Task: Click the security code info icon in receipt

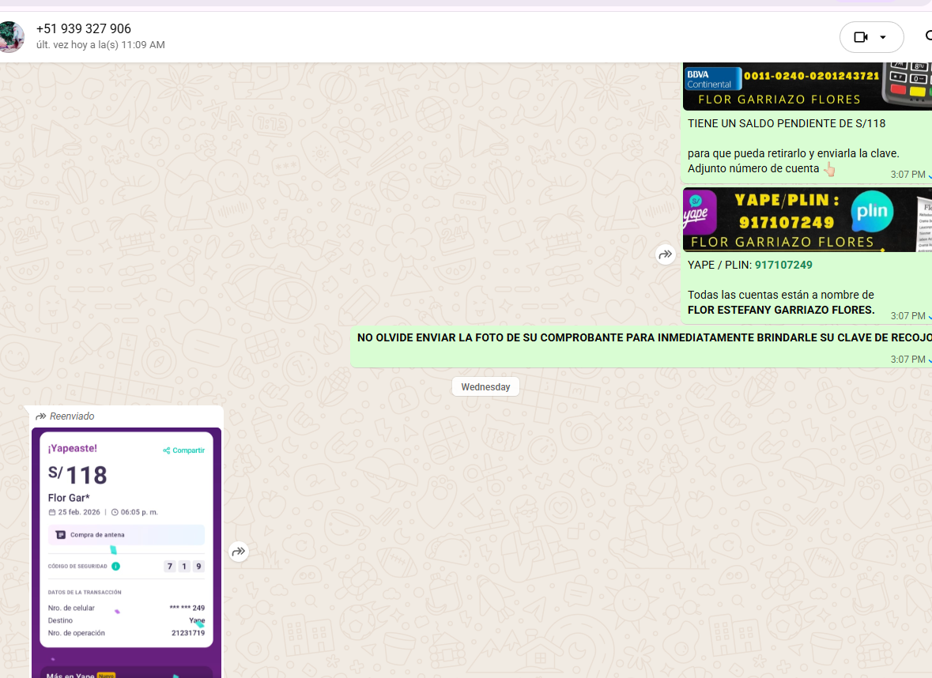Action: pos(115,567)
